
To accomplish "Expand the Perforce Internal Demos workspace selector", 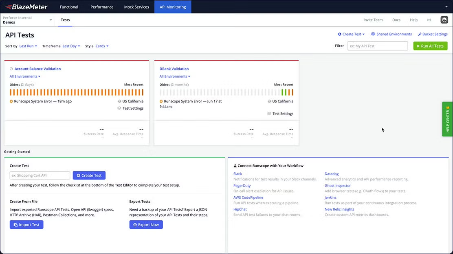I will coord(27,20).
